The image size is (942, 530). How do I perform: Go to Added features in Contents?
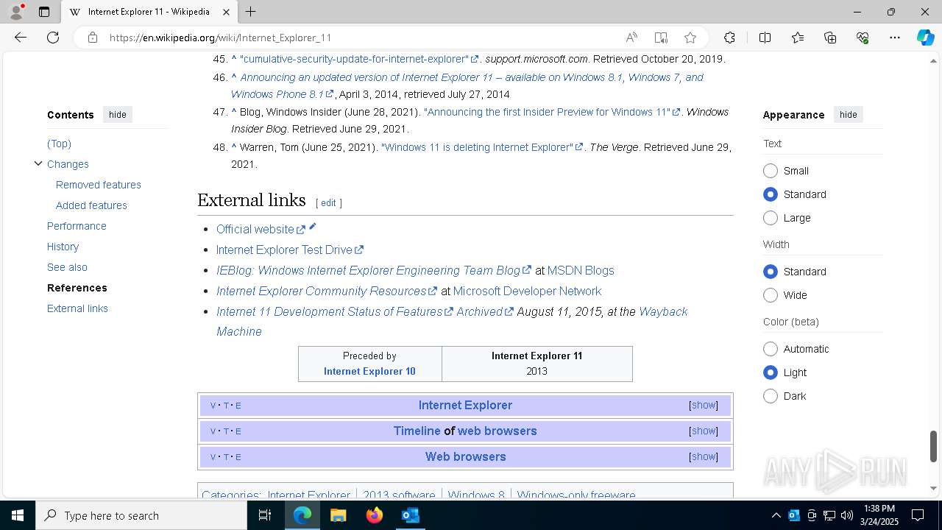click(91, 205)
